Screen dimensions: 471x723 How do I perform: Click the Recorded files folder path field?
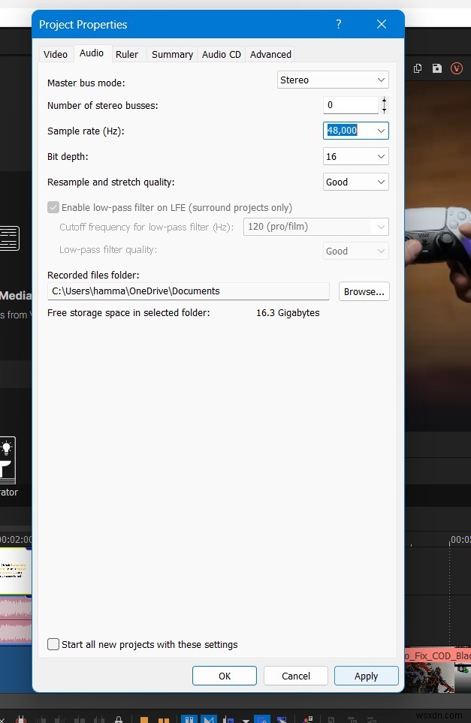tap(189, 291)
